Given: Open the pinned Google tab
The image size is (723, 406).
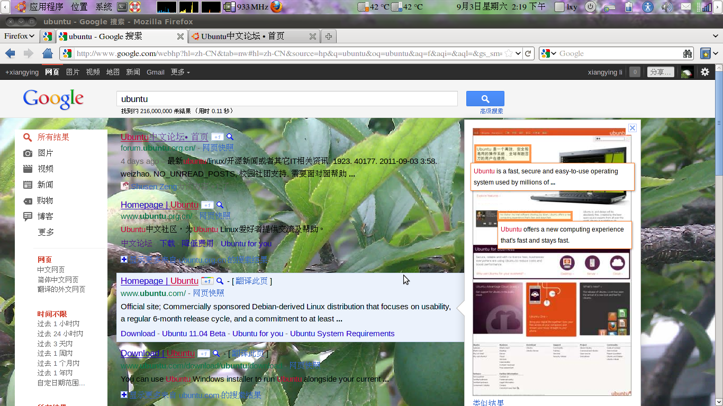Looking at the screenshot, I should click(x=48, y=36).
